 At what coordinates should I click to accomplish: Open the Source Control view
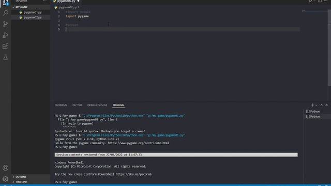(6, 24)
